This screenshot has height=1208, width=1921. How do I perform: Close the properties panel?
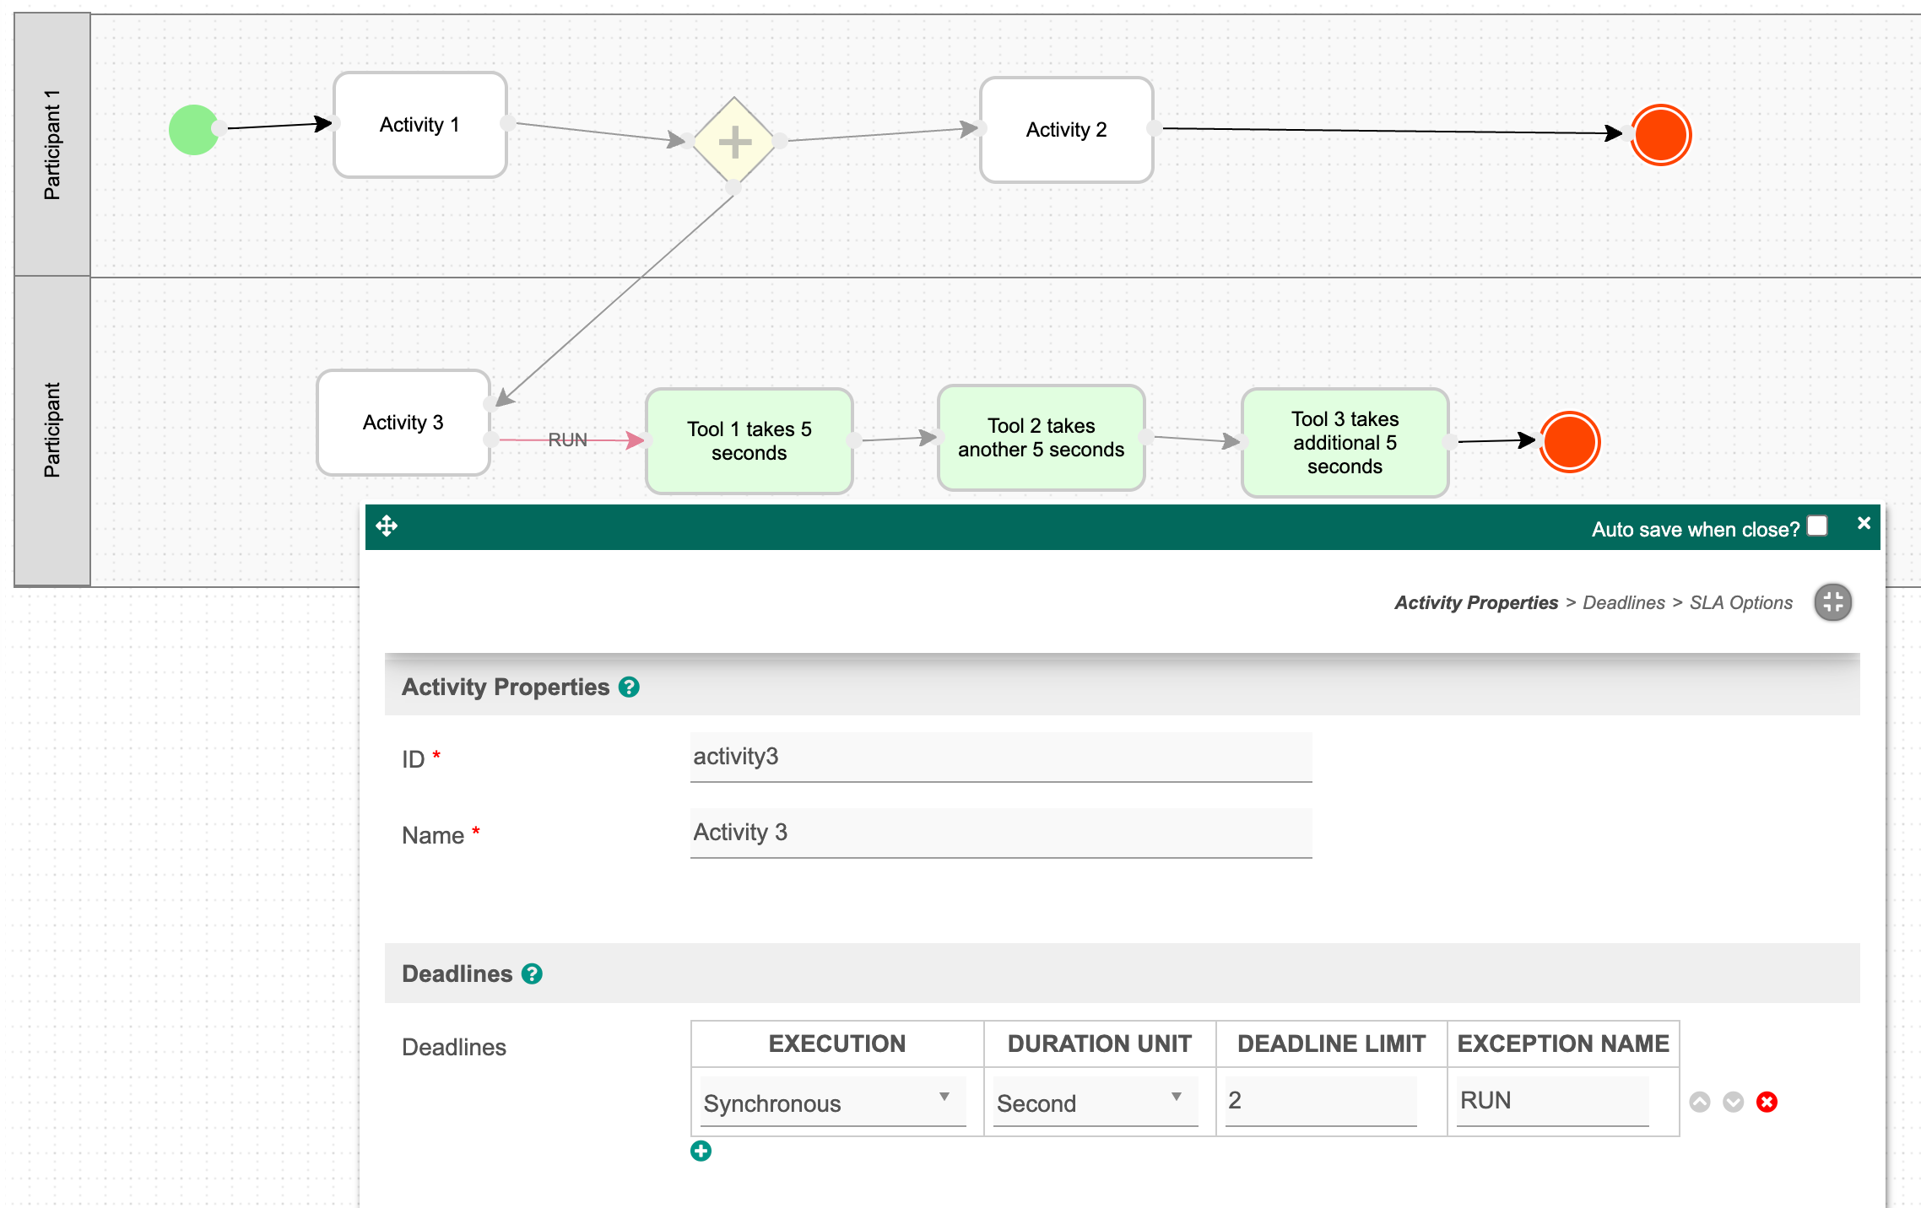pyautogui.click(x=1864, y=523)
